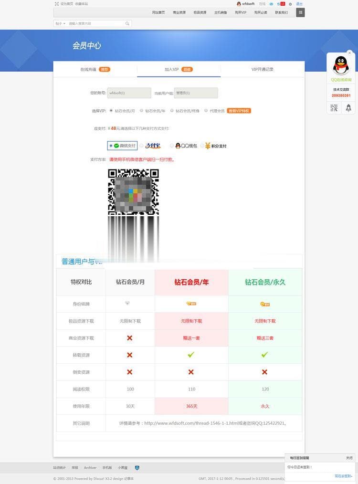This screenshot has height=484, width=358.
Task: Click the search input field
Action: pyautogui.click(x=96, y=23)
